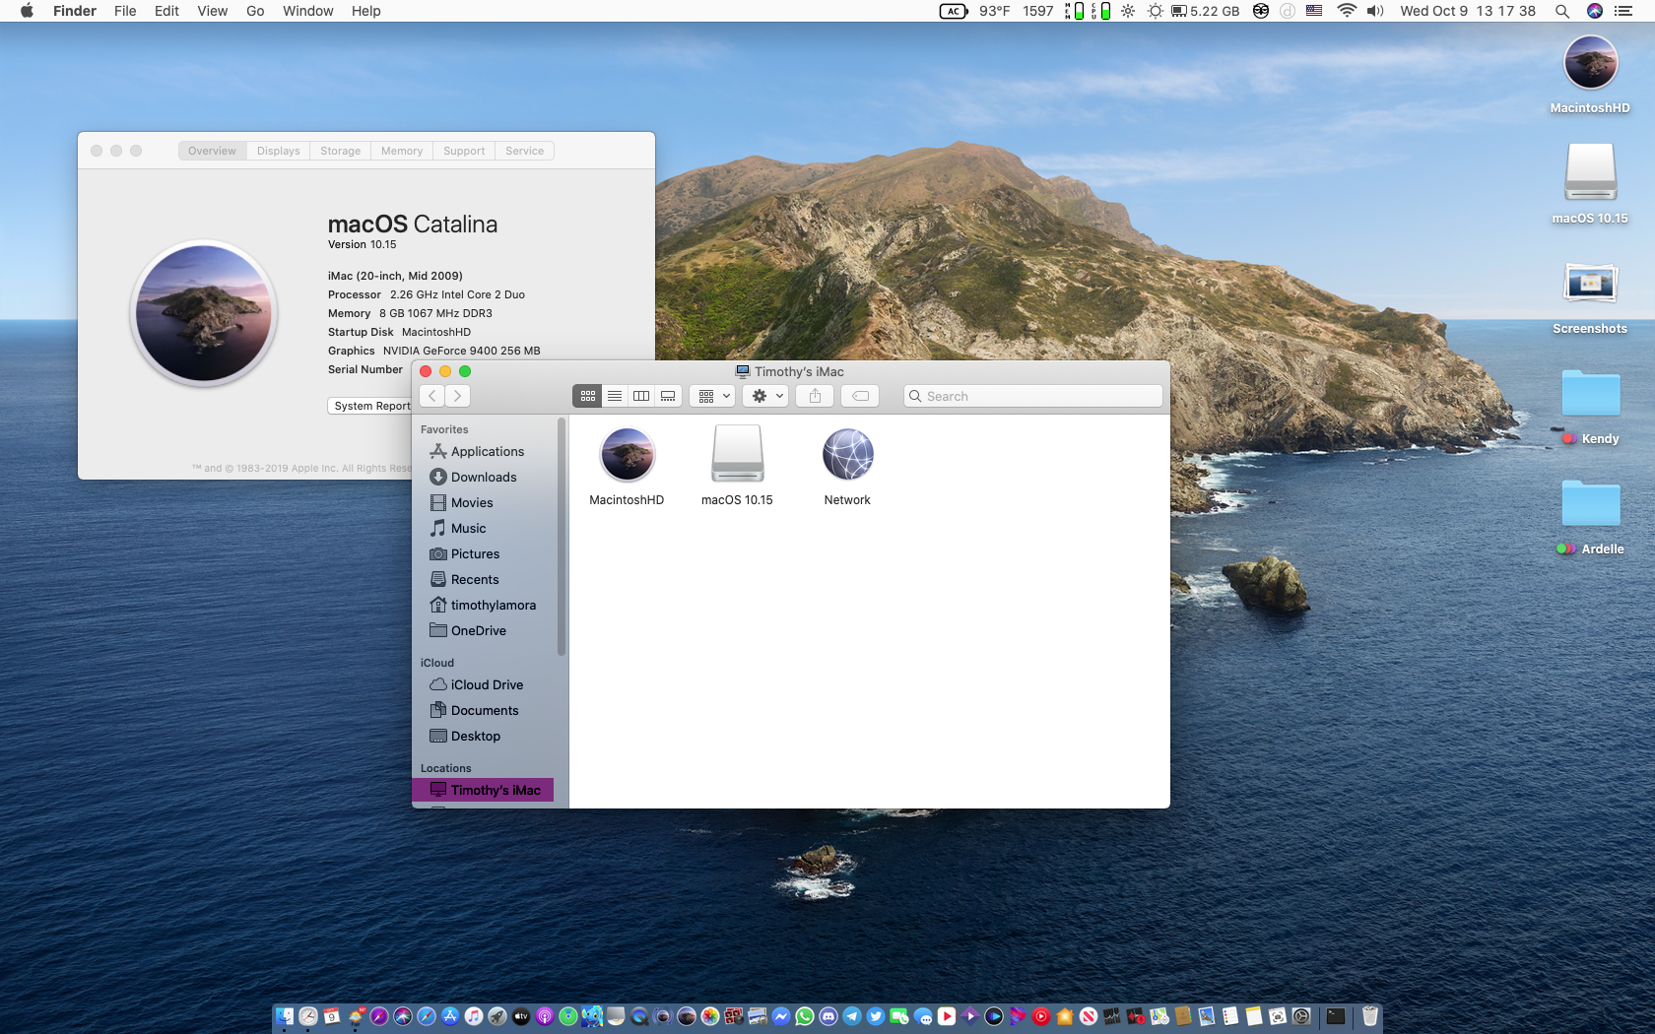The image size is (1655, 1034).
Task: Open the Edit menu
Action: (166, 11)
